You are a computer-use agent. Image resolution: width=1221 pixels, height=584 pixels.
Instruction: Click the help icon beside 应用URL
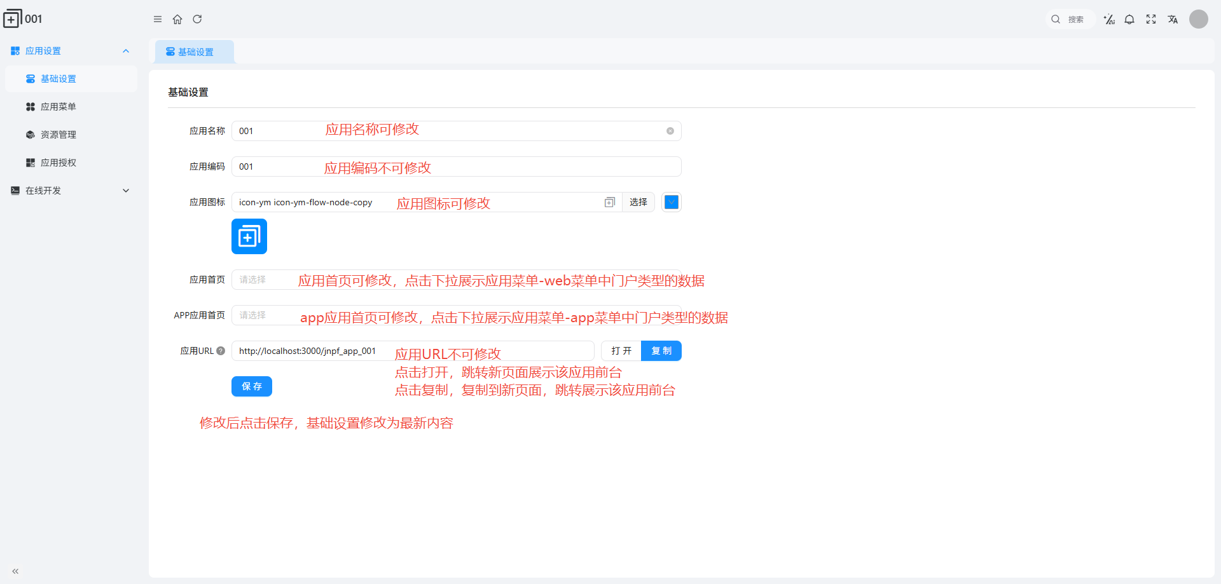click(221, 351)
